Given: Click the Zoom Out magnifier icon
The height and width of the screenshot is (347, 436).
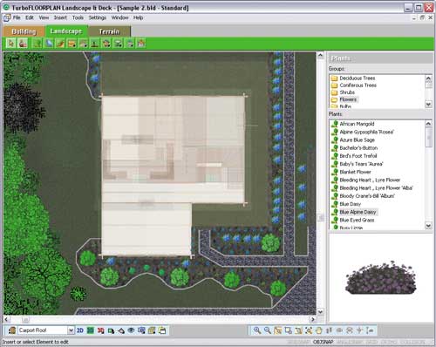Looking at the screenshot, I should coord(268,330).
